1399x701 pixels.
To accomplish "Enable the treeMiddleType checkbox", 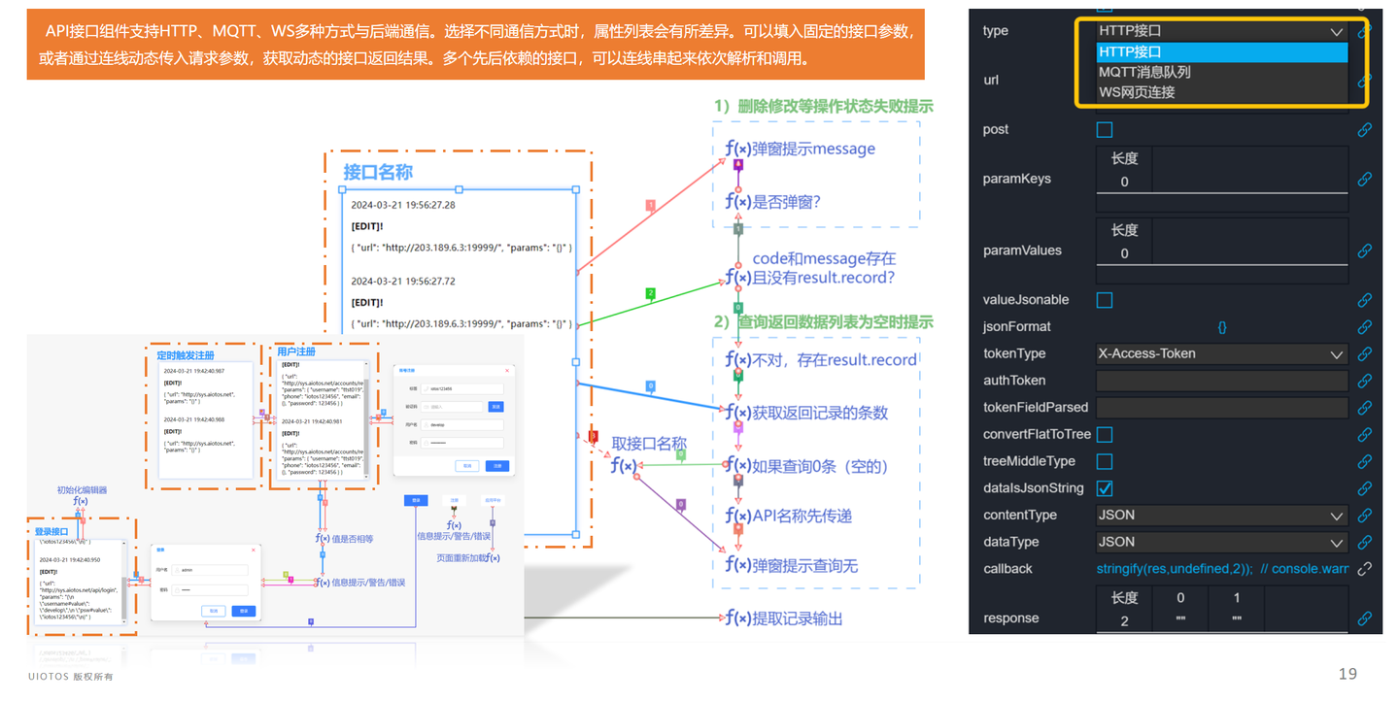I will [x=1105, y=461].
